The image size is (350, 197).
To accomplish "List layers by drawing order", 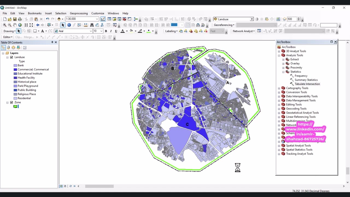I will (3, 48).
